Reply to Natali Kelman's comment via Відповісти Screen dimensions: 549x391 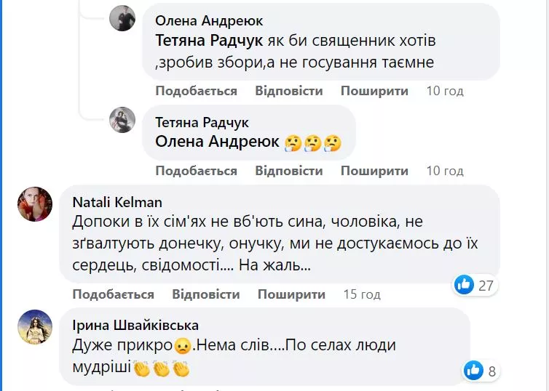(205, 294)
